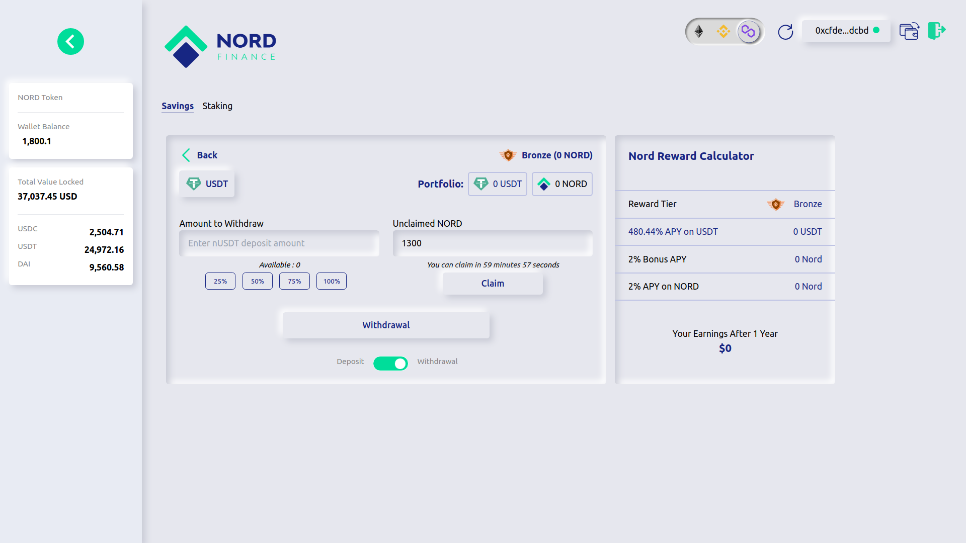This screenshot has width=966, height=543.
Task: Click the Your Earnings $0 value
Action: [x=725, y=348]
